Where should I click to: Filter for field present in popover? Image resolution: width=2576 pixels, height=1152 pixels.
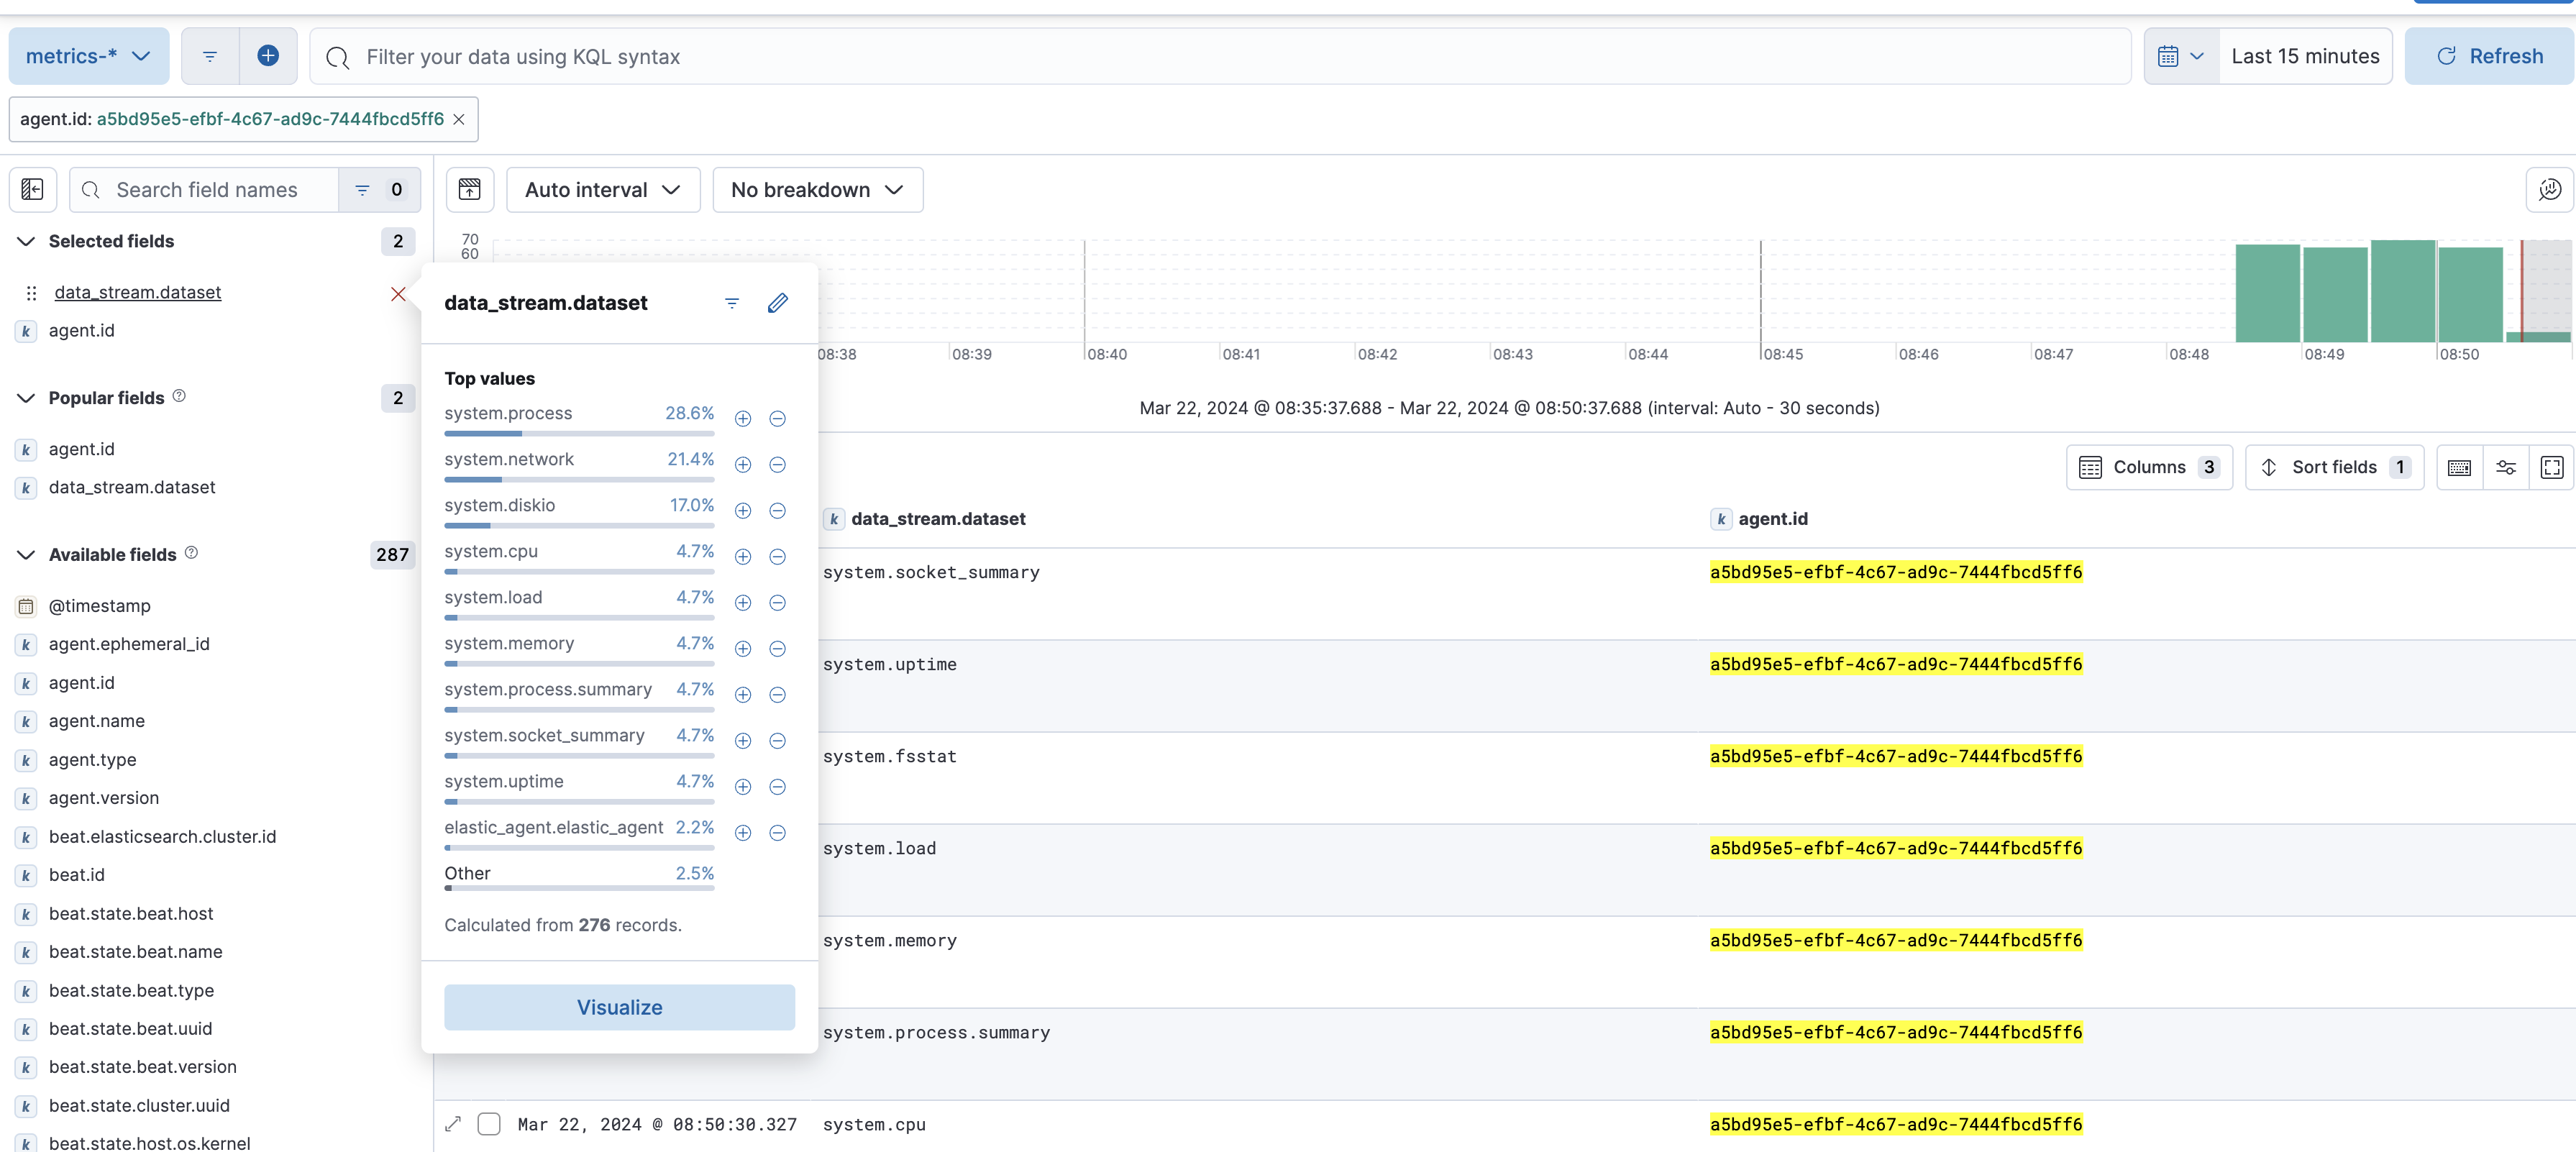pyautogui.click(x=732, y=303)
